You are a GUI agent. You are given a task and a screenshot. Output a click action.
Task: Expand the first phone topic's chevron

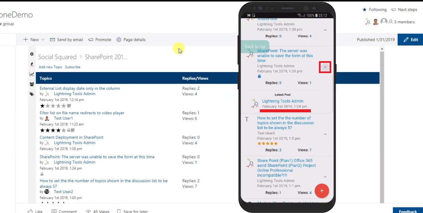(325, 30)
